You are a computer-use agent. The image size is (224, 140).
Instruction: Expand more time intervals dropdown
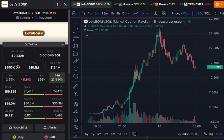tap(128, 13)
